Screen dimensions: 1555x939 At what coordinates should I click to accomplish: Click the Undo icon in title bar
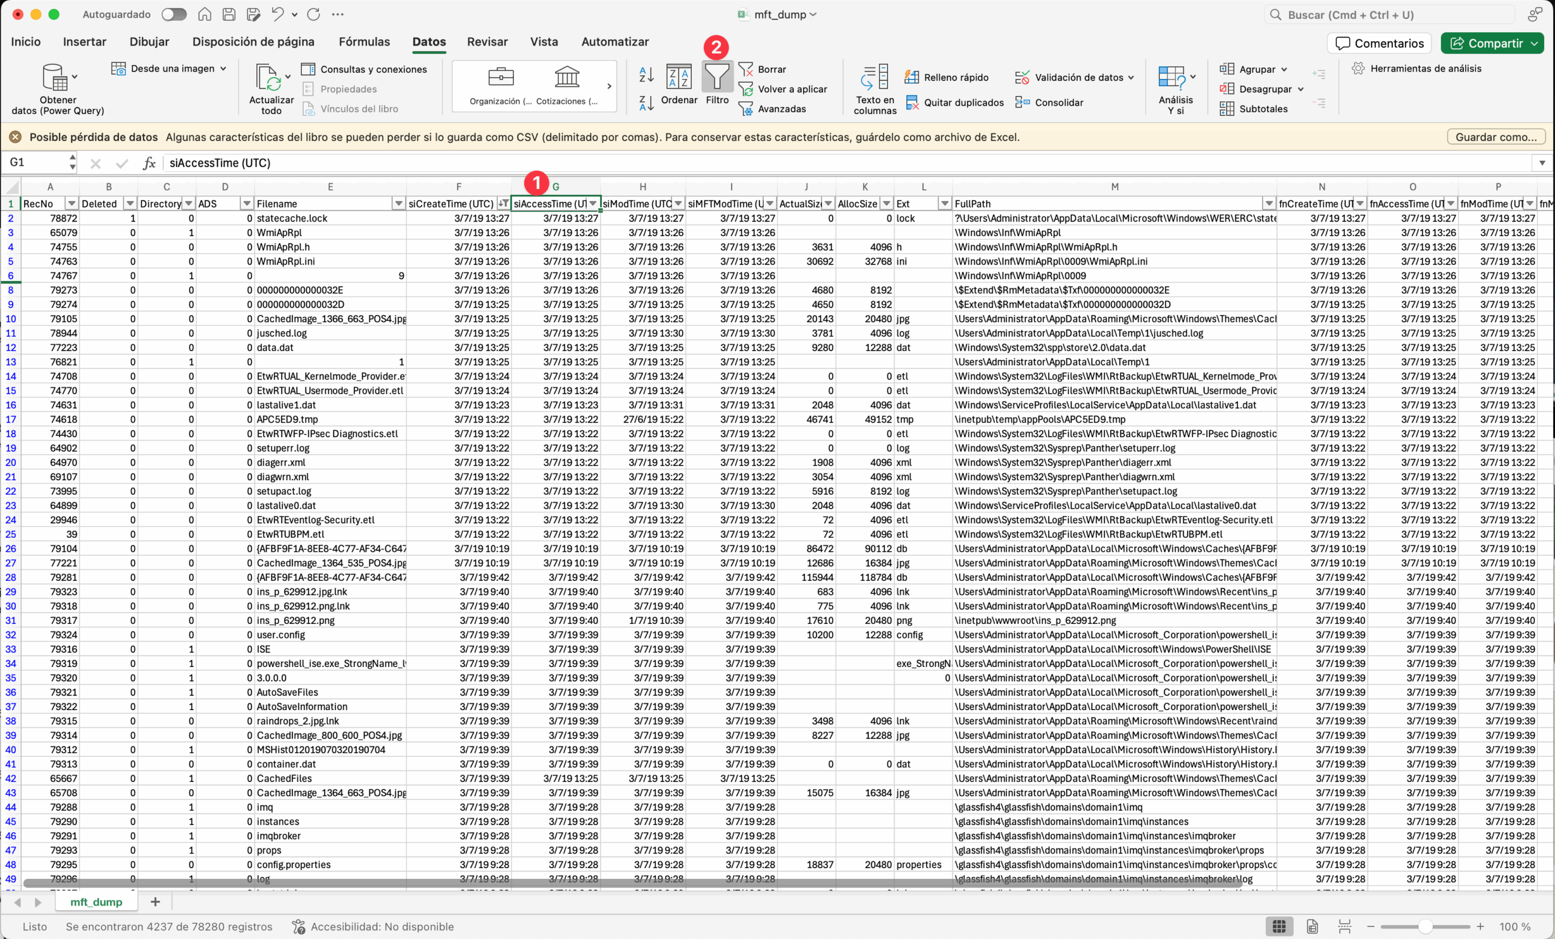click(277, 14)
